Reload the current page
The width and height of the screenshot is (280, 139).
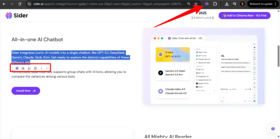[20, 4]
